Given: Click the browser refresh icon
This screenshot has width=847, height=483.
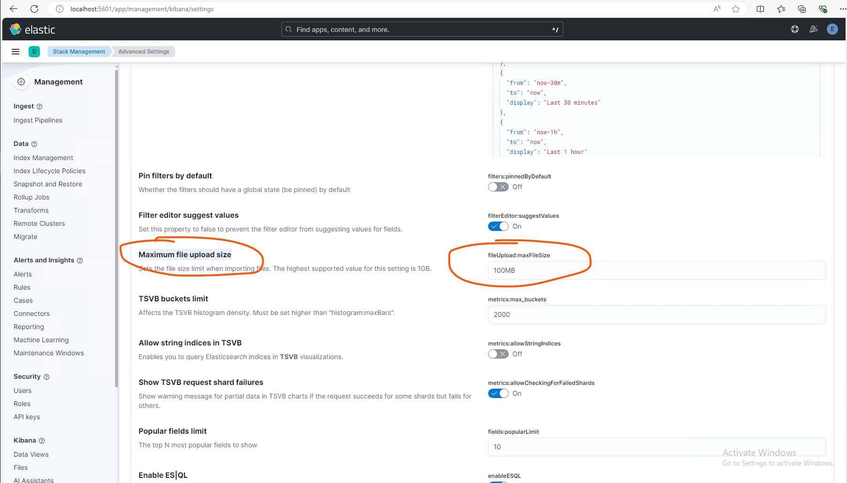Looking at the screenshot, I should tap(34, 9).
